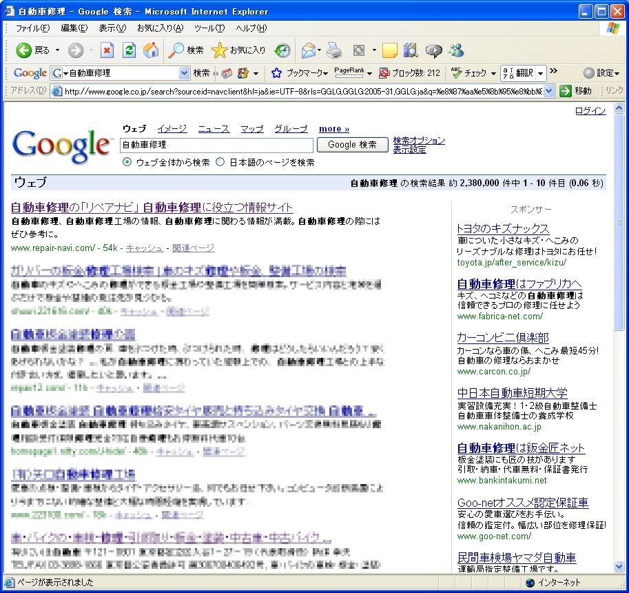Expand the ブックマーク dropdown
Image resolution: width=629 pixels, height=593 pixels.
click(x=325, y=74)
